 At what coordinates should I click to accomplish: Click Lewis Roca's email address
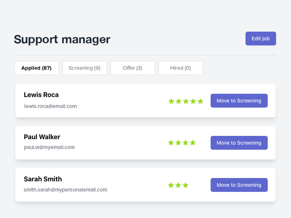(50, 106)
